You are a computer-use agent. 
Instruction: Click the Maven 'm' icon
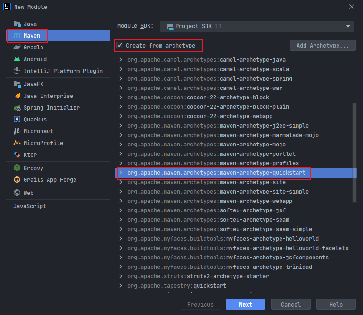point(17,35)
